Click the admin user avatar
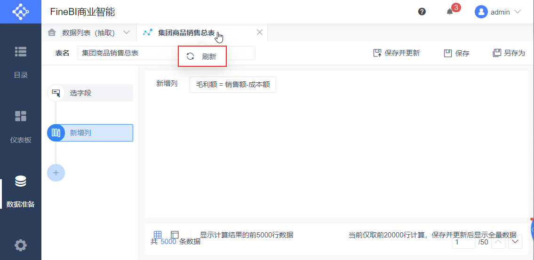Viewport: 534px width, 260px height. click(x=481, y=12)
